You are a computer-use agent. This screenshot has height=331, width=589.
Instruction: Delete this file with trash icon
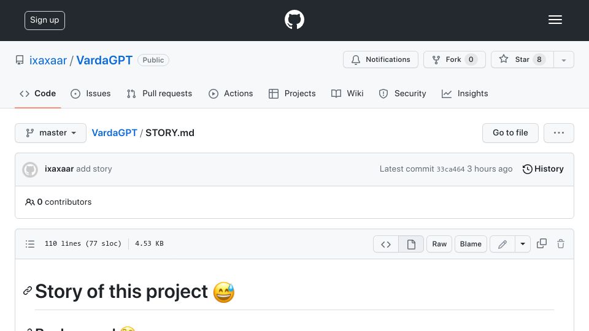(x=561, y=243)
